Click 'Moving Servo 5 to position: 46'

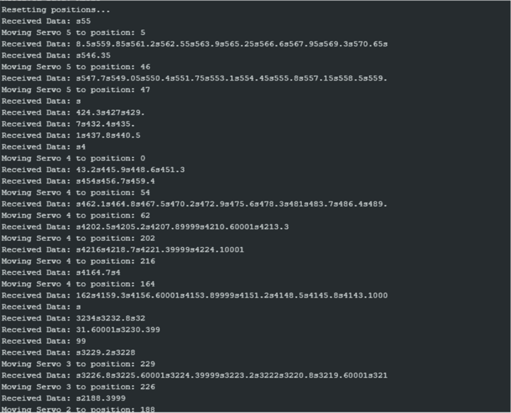pos(76,67)
